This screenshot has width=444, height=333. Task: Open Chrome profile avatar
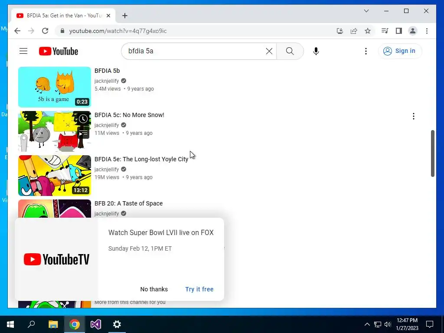(413, 31)
